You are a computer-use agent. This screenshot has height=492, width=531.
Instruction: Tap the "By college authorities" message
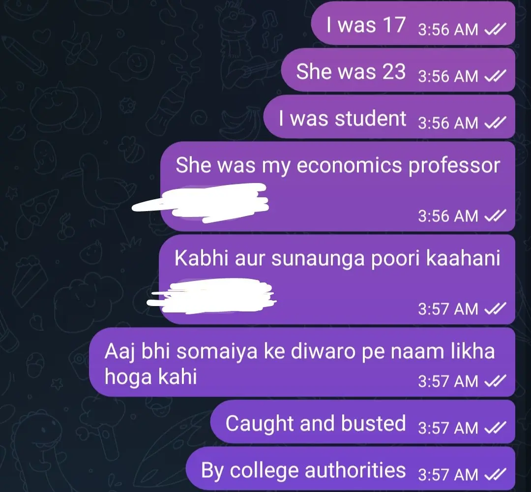coord(351,468)
